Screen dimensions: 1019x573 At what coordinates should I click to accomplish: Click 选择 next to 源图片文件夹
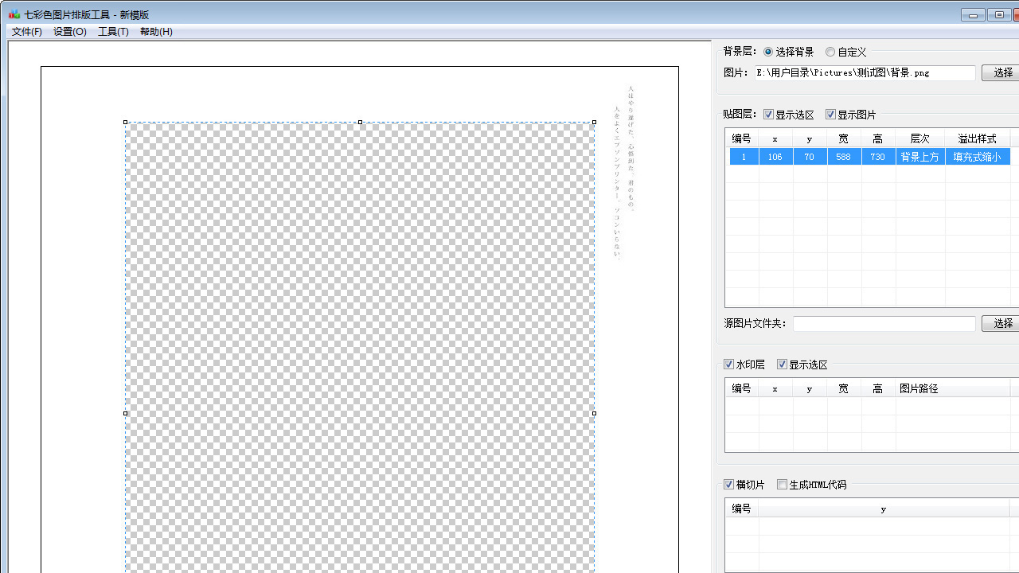point(1001,323)
